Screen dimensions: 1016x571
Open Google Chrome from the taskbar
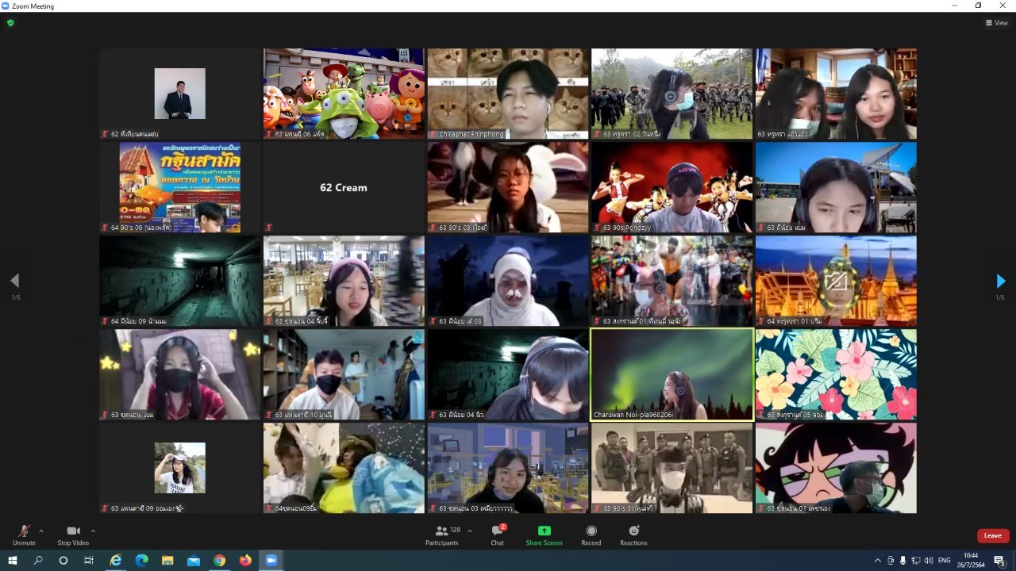pos(219,561)
